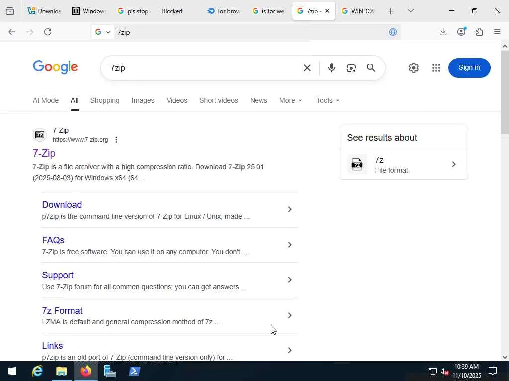Switch to AI Mode results
Screen dimensions: 509x381
[45, 100]
